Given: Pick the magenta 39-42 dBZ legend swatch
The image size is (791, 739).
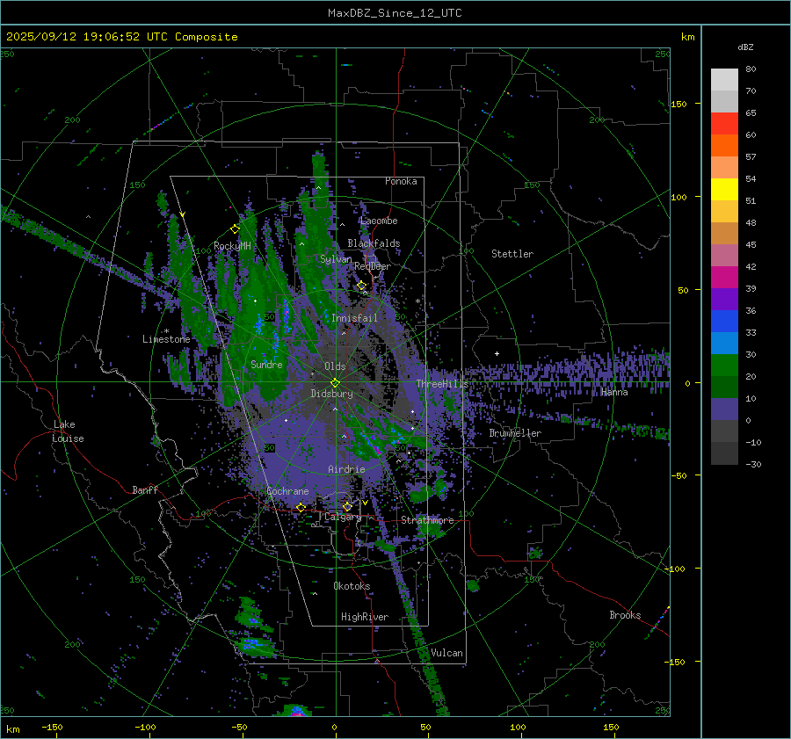Looking at the screenshot, I should pos(724,277).
